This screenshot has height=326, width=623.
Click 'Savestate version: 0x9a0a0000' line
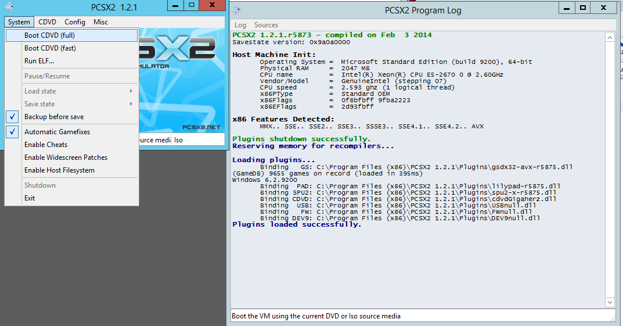coord(291,42)
